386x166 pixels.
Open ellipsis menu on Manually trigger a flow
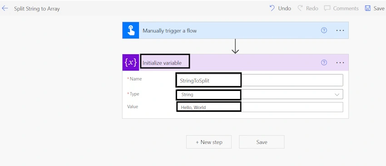(x=340, y=30)
